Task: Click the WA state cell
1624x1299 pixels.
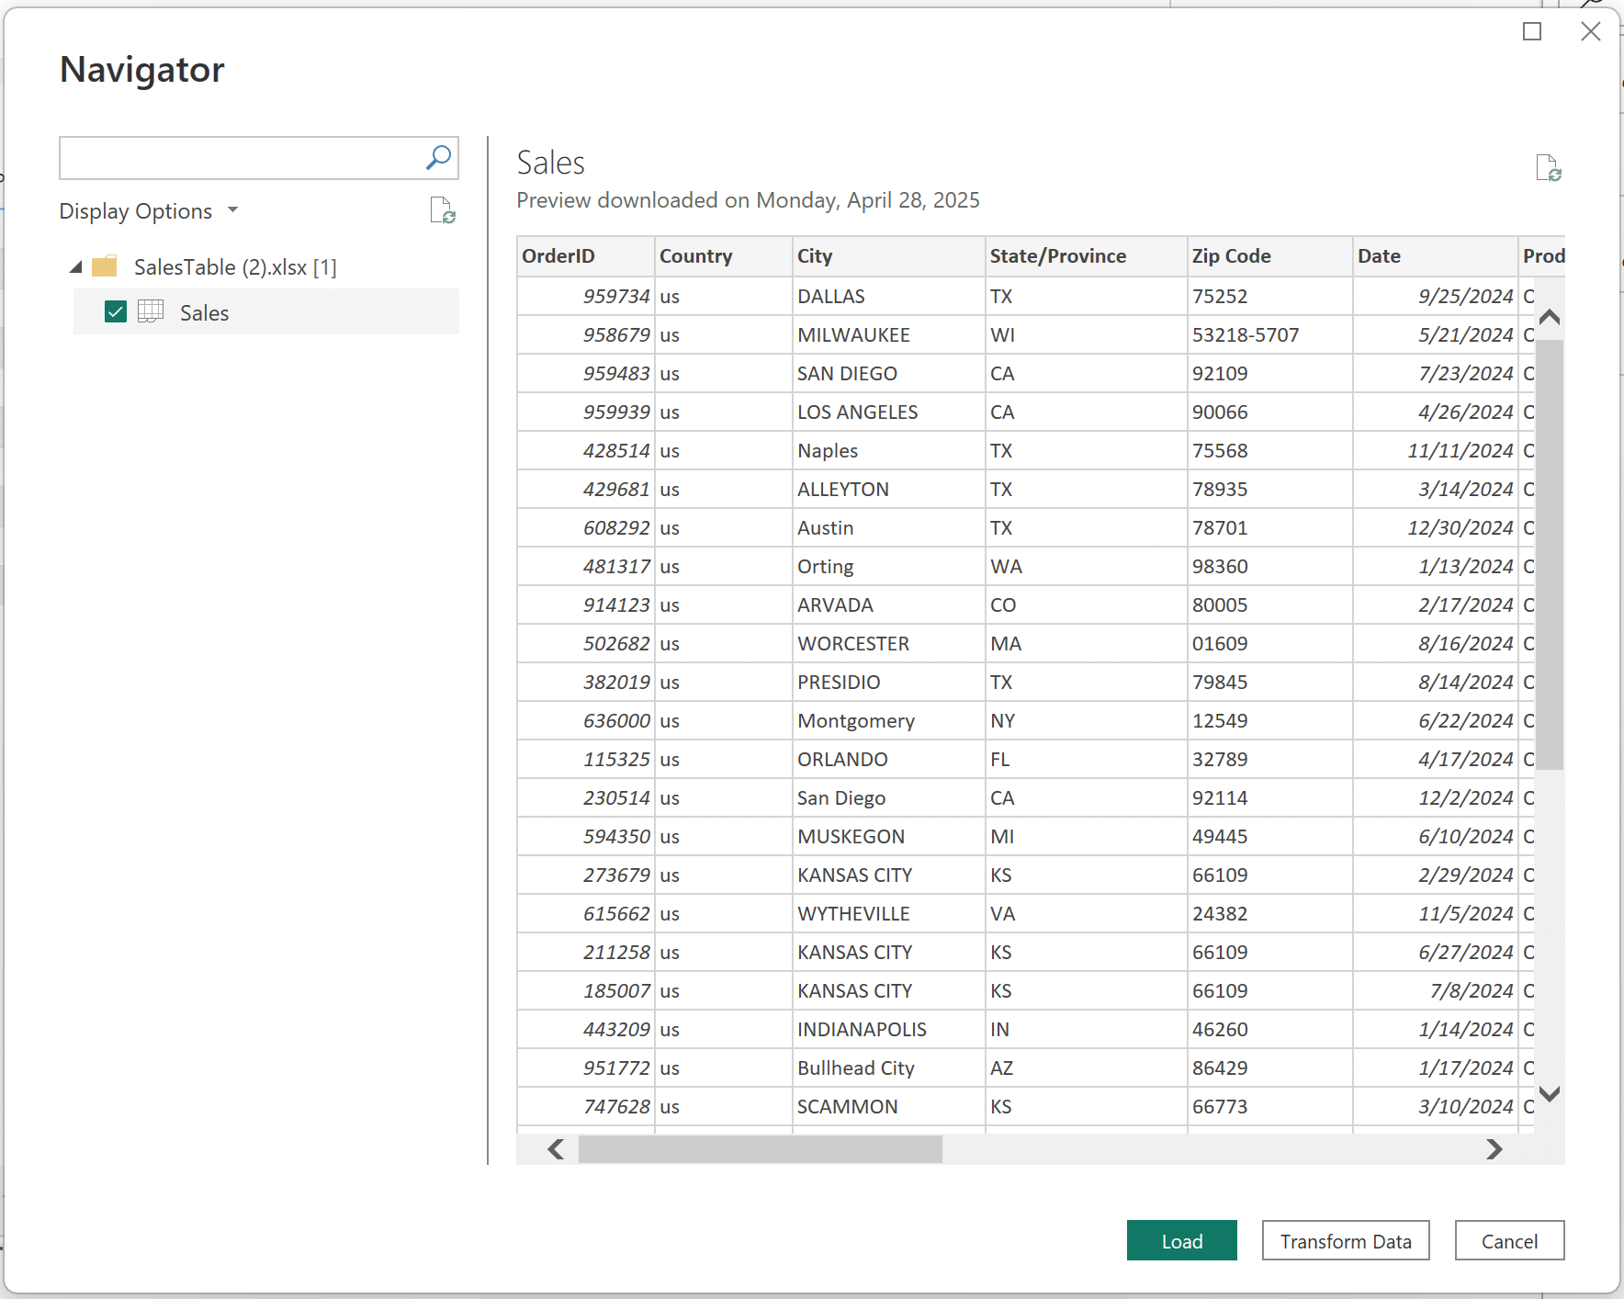Action: click(1087, 567)
